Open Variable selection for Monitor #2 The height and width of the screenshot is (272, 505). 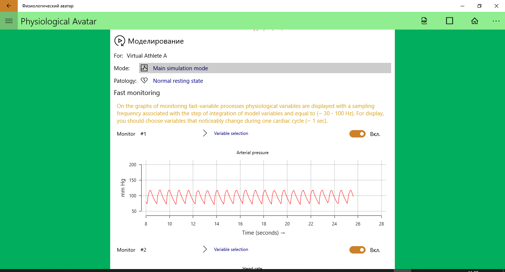coord(231,249)
